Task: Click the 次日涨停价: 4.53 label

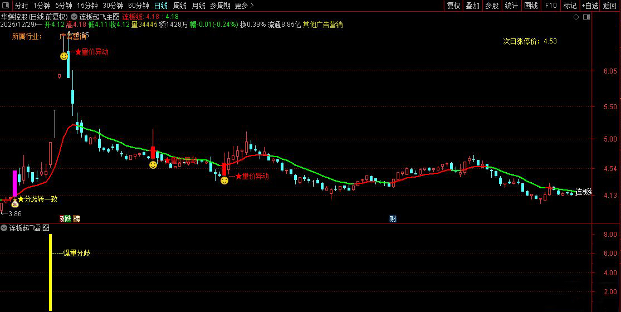Action: (530, 41)
